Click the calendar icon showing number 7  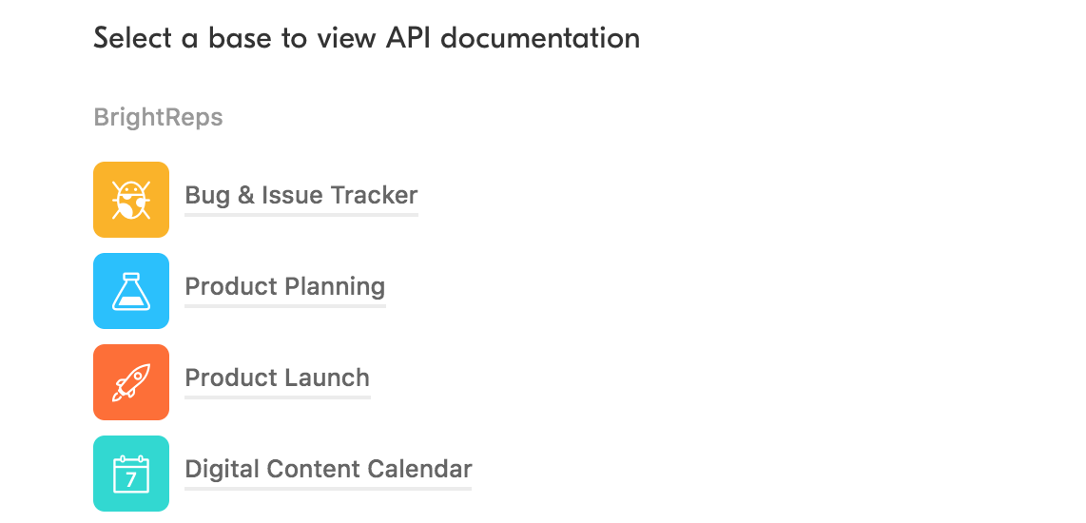(131, 474)
